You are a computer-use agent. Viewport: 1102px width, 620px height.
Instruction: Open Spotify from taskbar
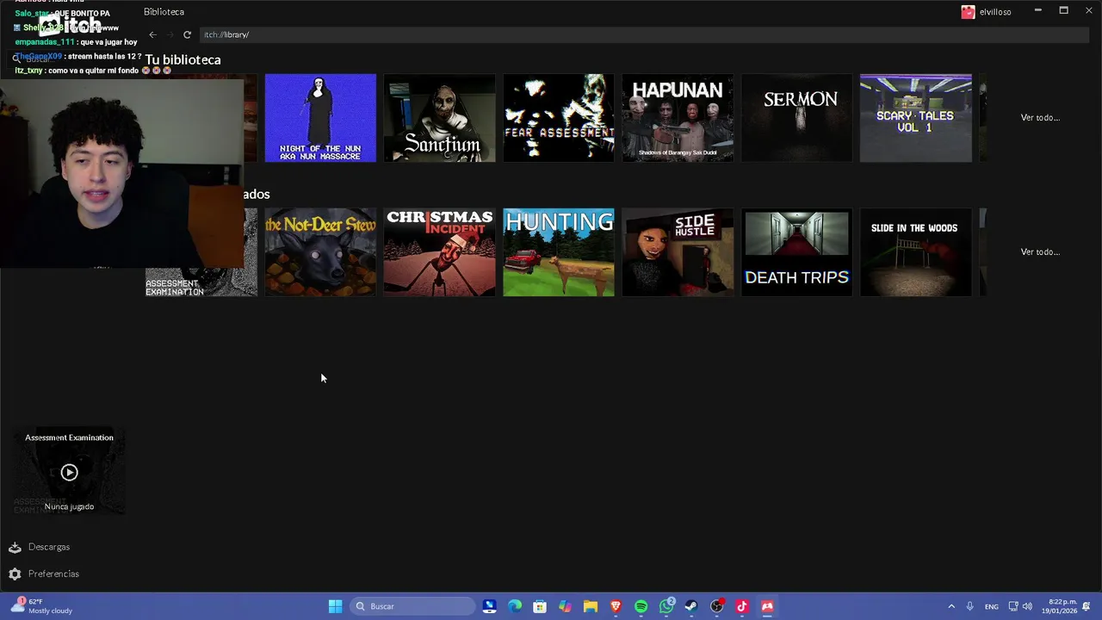click(x=641, y=606)
